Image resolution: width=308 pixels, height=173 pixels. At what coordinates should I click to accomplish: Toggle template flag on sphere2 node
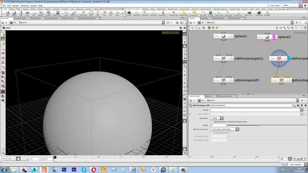pos(274,37)
